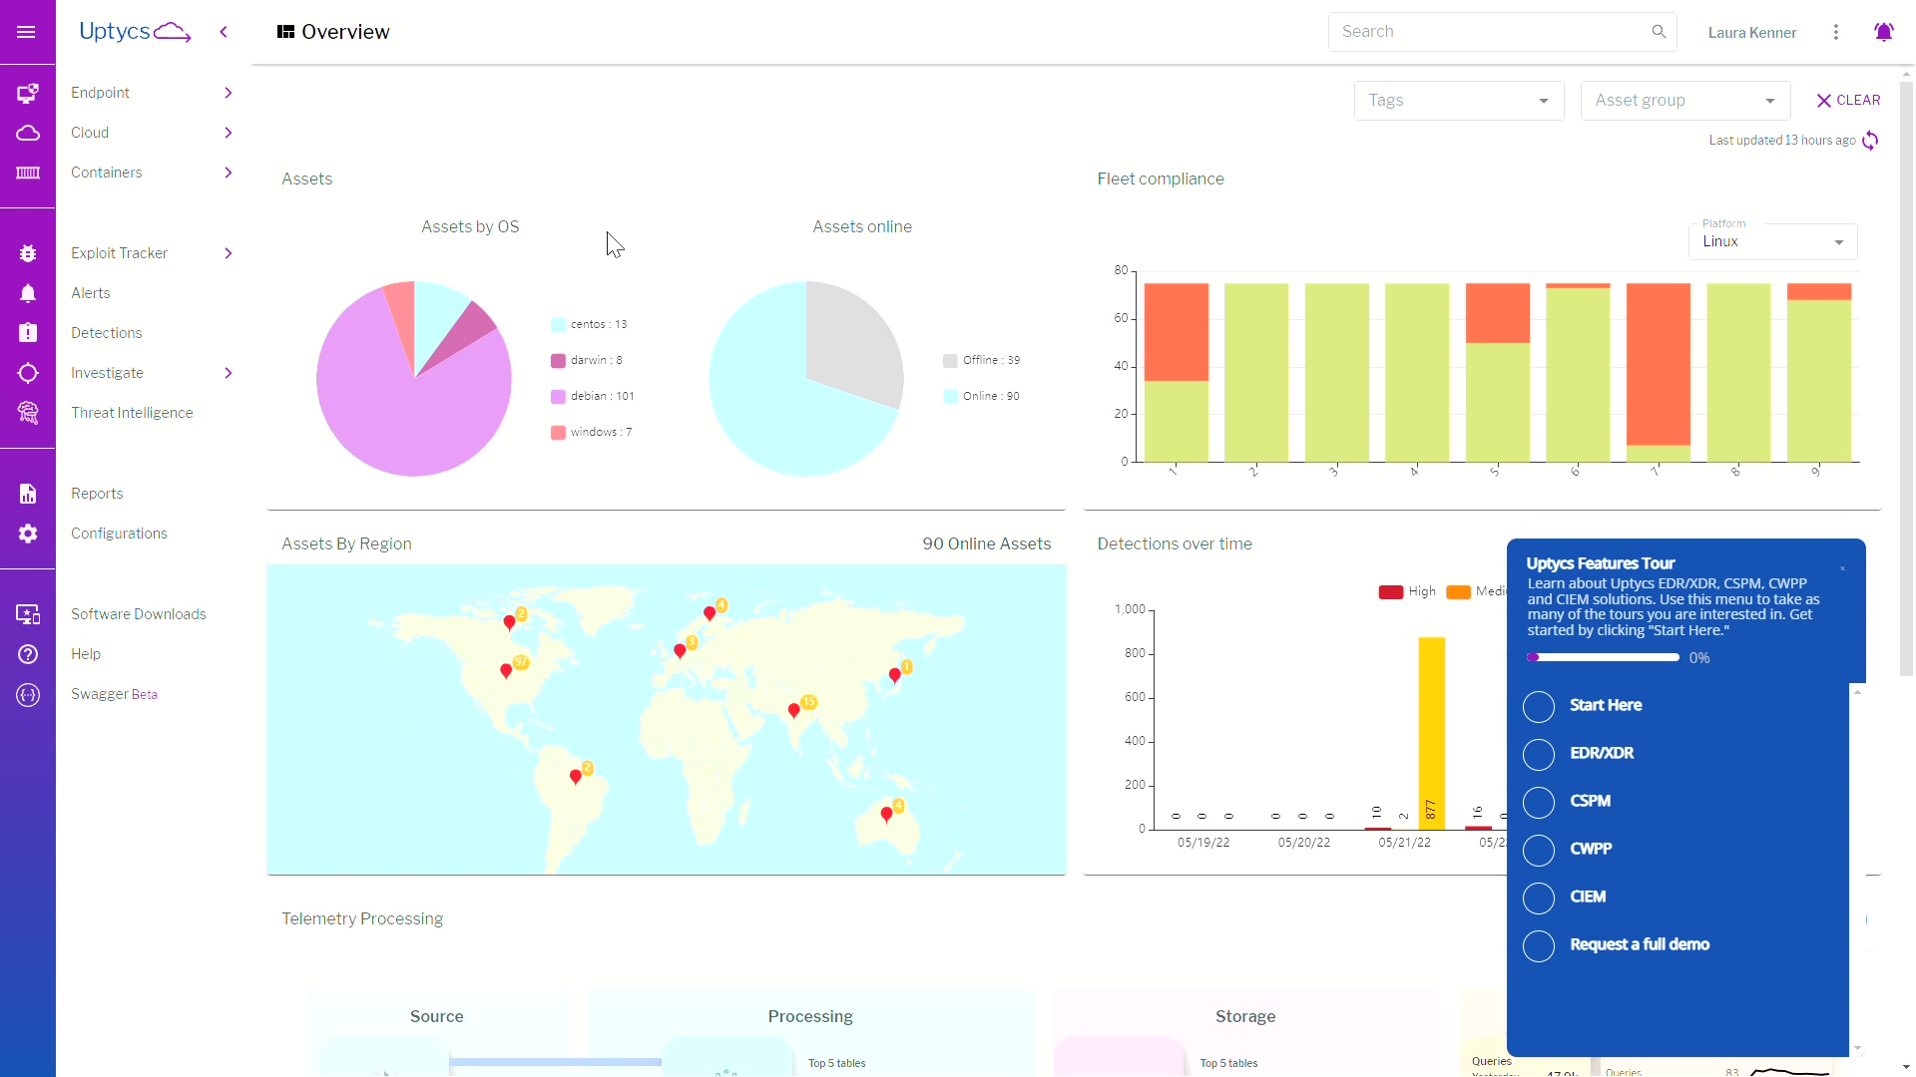Expand the Exploit Tracker submenu chevron
The width and height of the screenshot is (1916, 1077).
pyautogui.click(x=229, y=253)
